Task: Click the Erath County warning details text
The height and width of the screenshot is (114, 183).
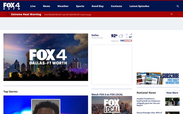Action: tap(67, 15)
